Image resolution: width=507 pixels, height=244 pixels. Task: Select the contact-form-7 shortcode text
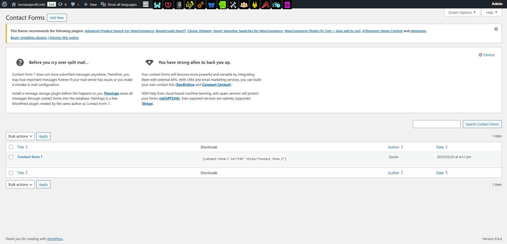244,159
